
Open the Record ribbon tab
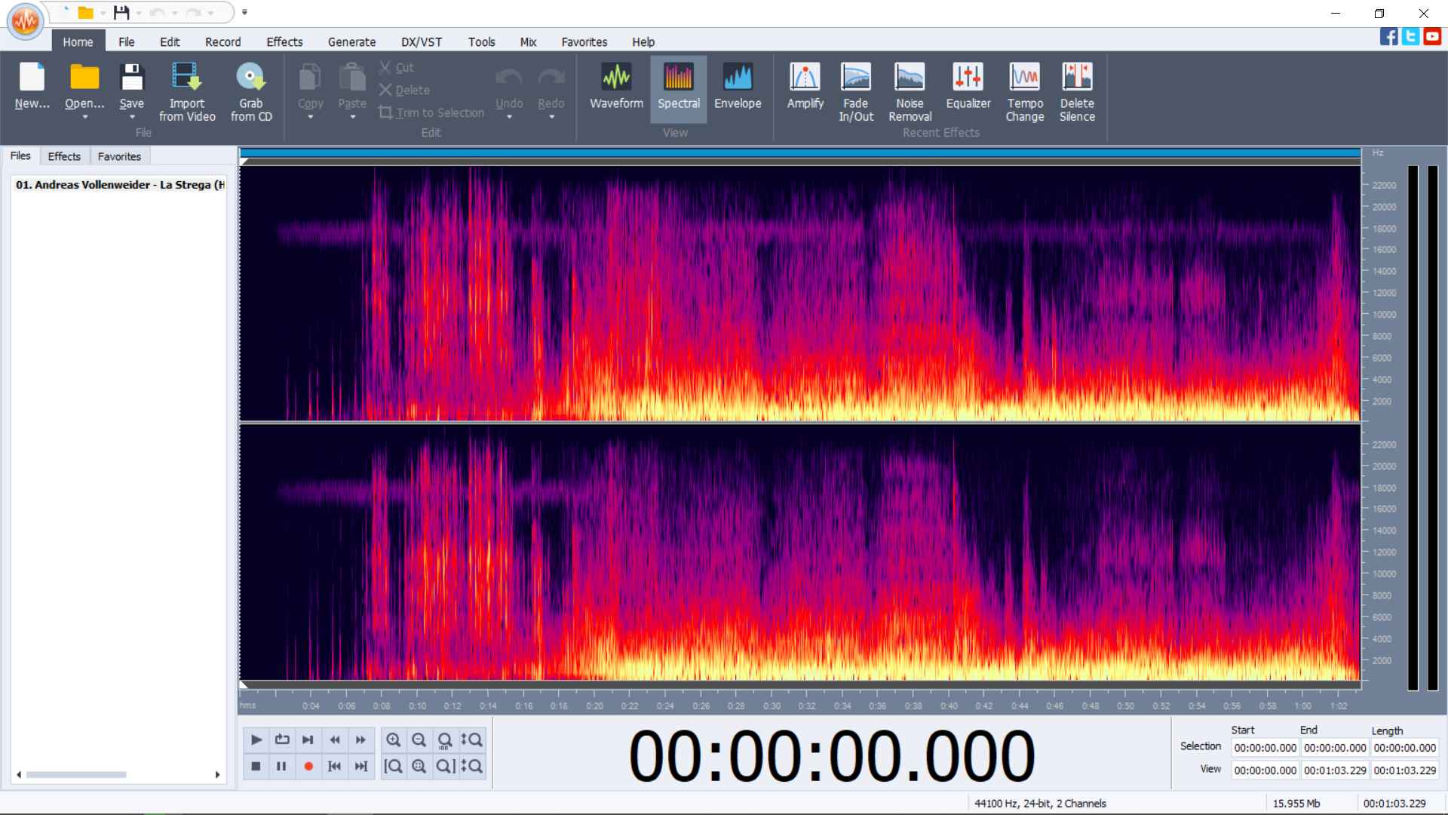pos(222,42)
